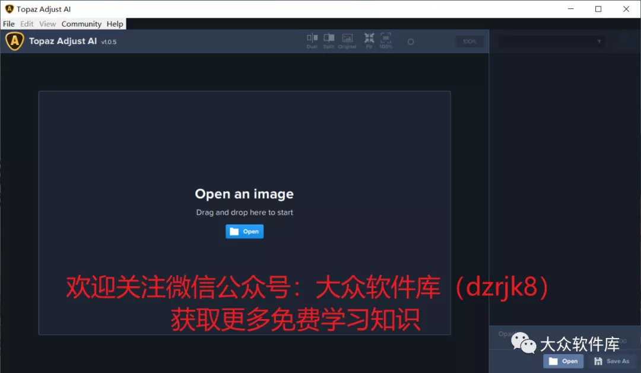
Task: Click the Topaz Adjust AI logo badge
Action: (14, 41)
